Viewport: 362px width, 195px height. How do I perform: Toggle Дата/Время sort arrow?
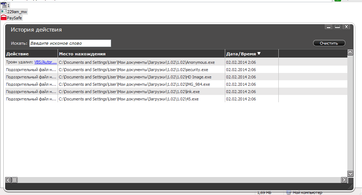click(x=259, y=54)
